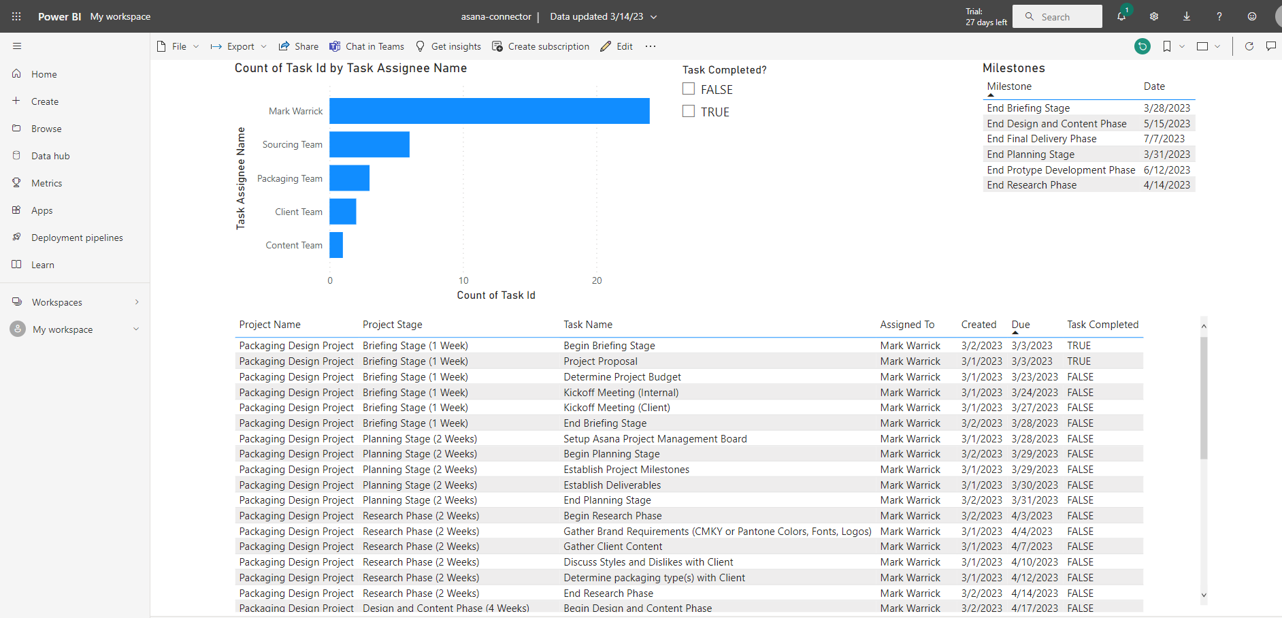
Task: Click the bookmark icon
Action: coord(1167,46)
